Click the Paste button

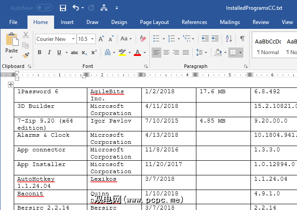pyautogui.click(x=12, y=43)
